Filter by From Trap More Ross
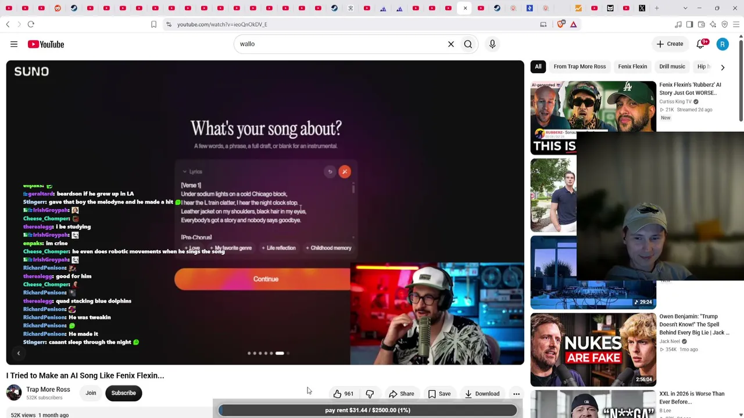 [580, 67]
